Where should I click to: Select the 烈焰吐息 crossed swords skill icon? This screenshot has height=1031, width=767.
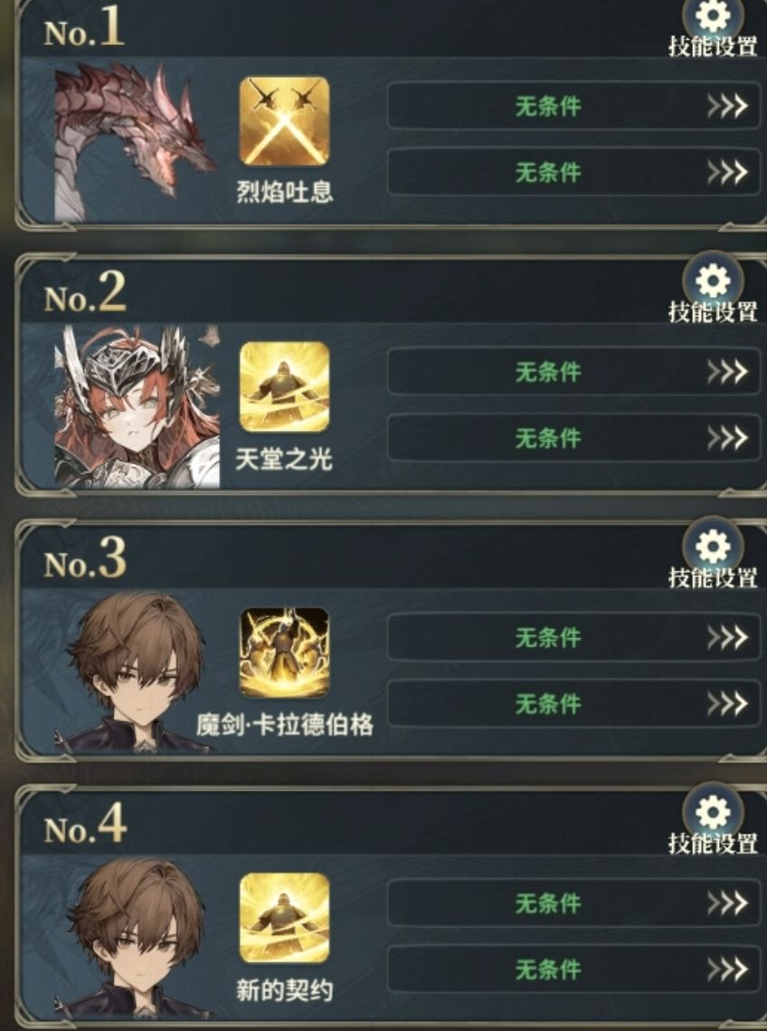point(284,121)
